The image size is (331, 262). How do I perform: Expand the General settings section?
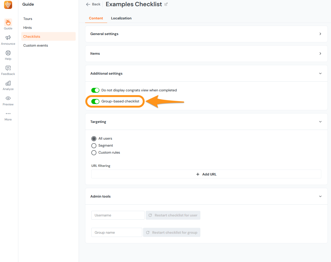click(x=320, y=34)
